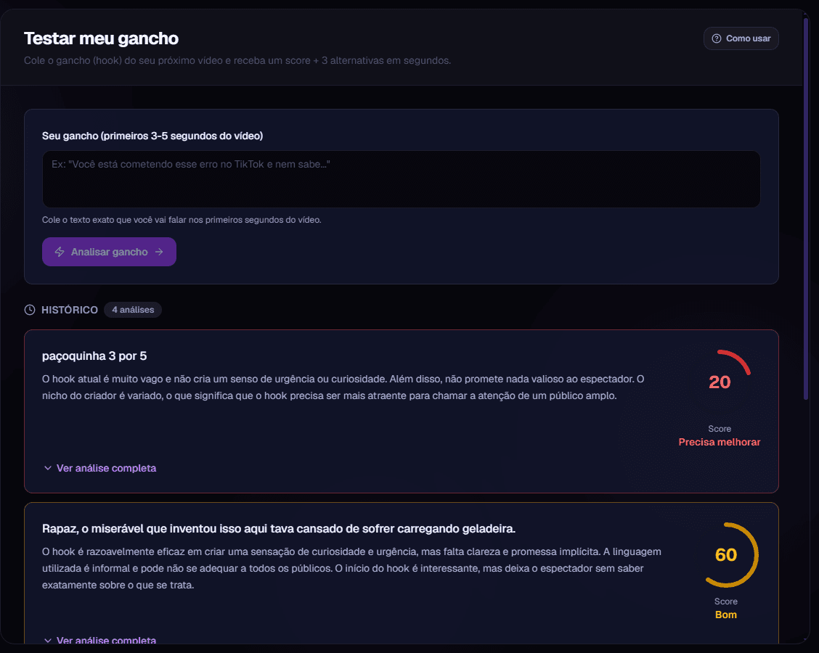Click the question mark help icon
This screenshot has height=653, width=819.
(717, 38)
